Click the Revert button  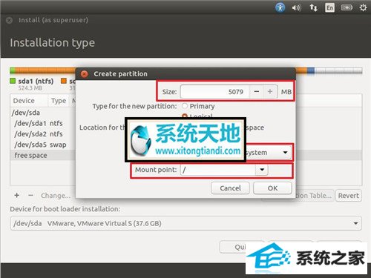pos(349,196)
